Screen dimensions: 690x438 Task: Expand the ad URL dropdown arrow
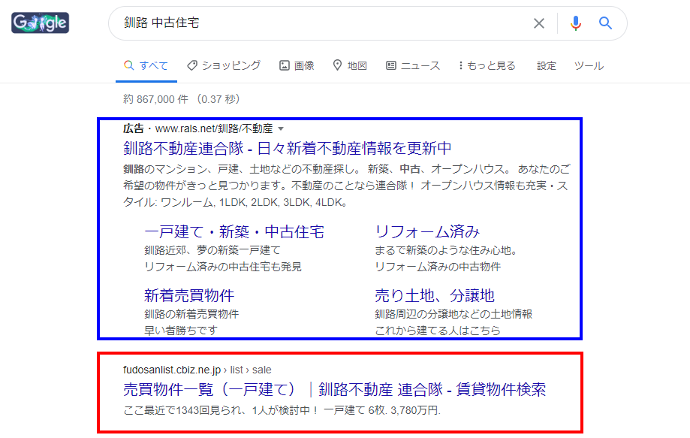(x=281, y=129)
